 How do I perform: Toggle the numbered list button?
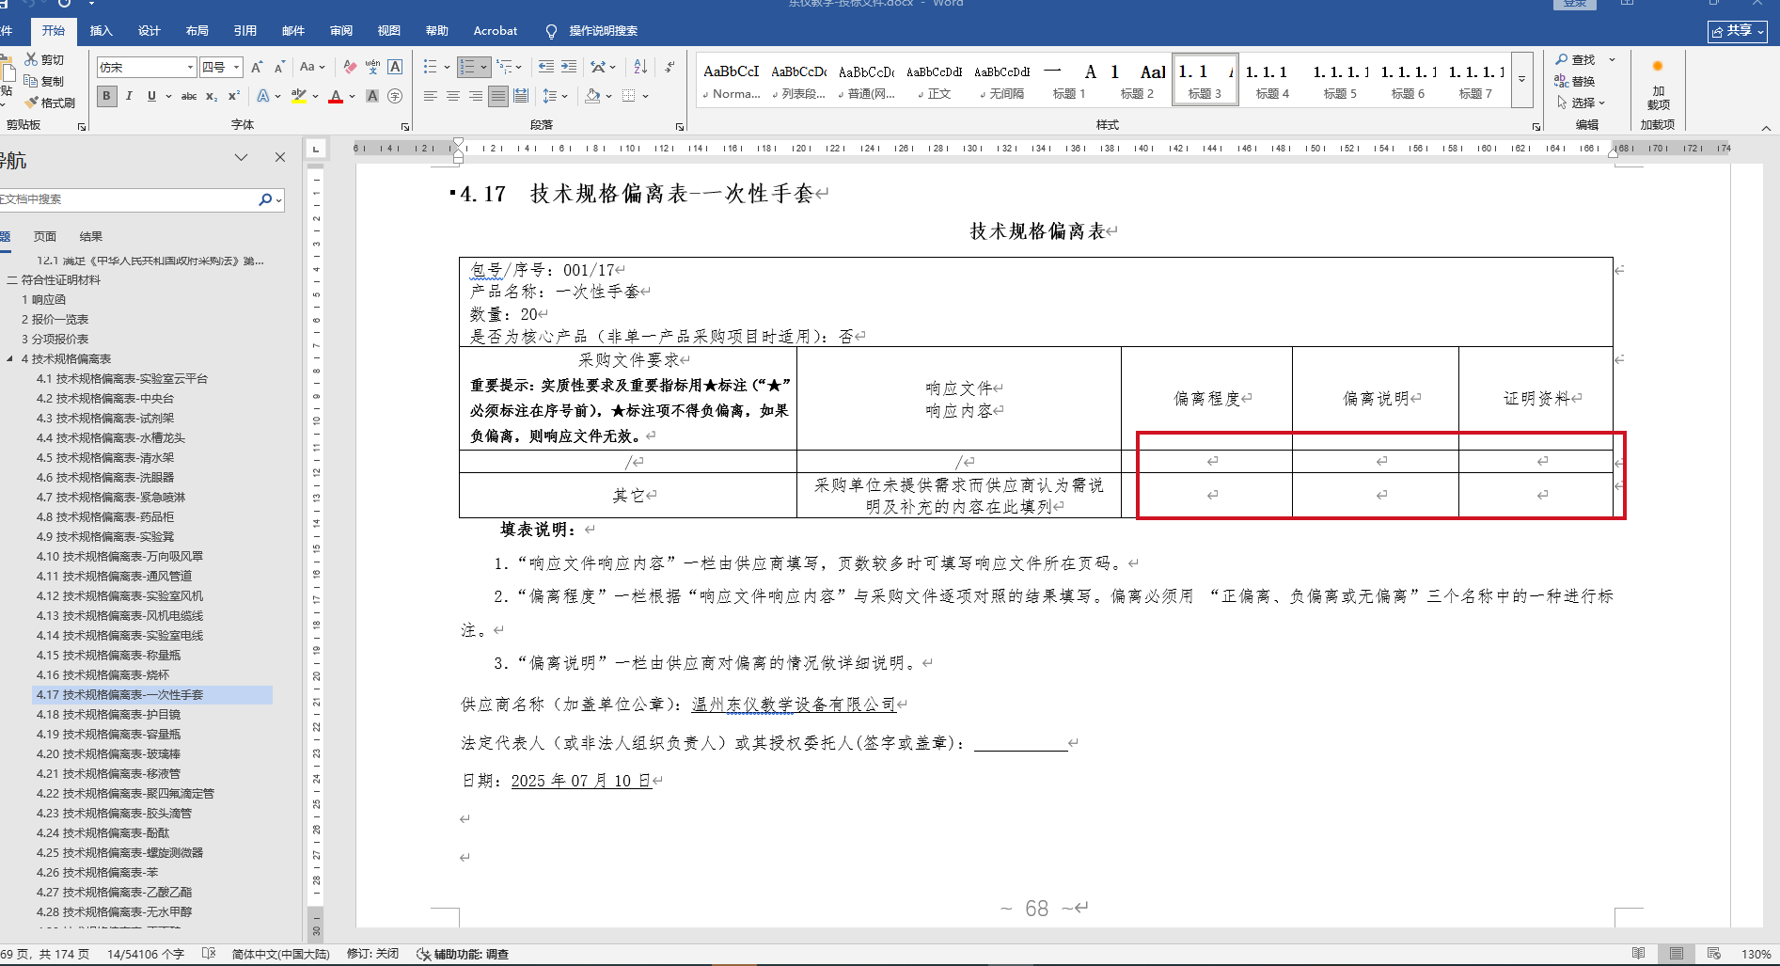[x=467, y=67]
